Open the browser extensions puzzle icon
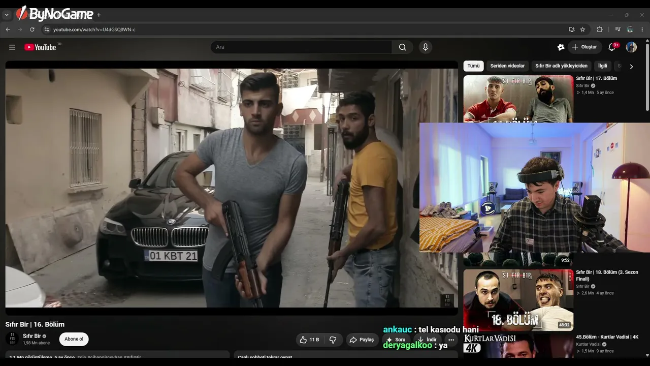Image resolution: width=650 pixels, height=366 pixels. (600, 29)
